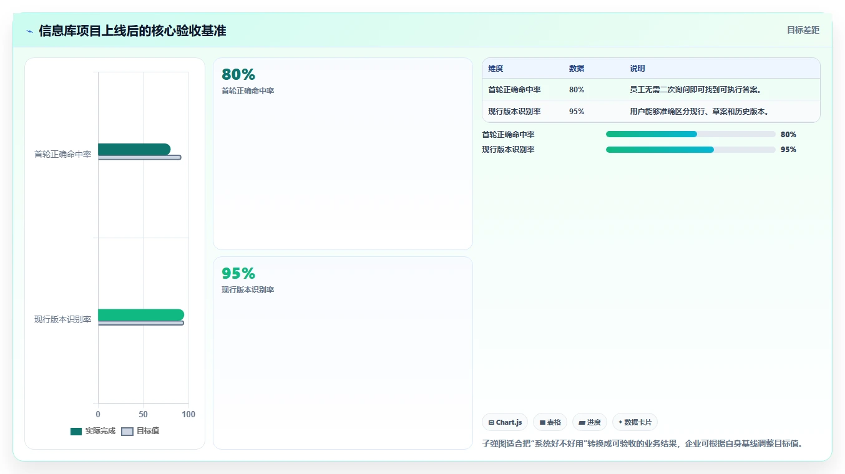Click the 现行版本识别率 chart axis label

62,319
